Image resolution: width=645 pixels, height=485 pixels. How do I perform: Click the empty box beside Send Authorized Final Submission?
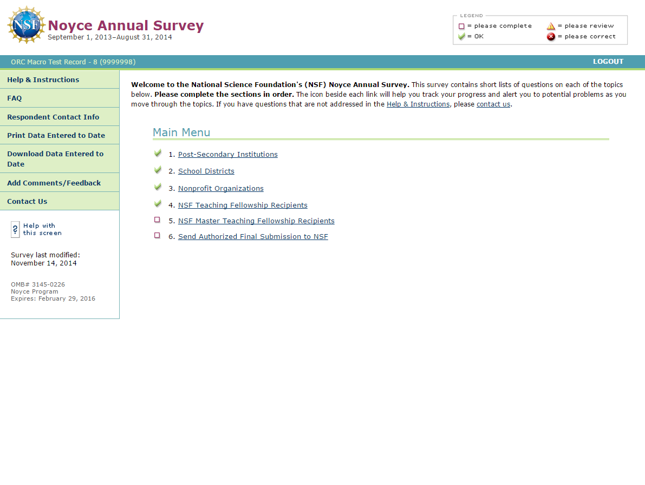pos(157,235)
